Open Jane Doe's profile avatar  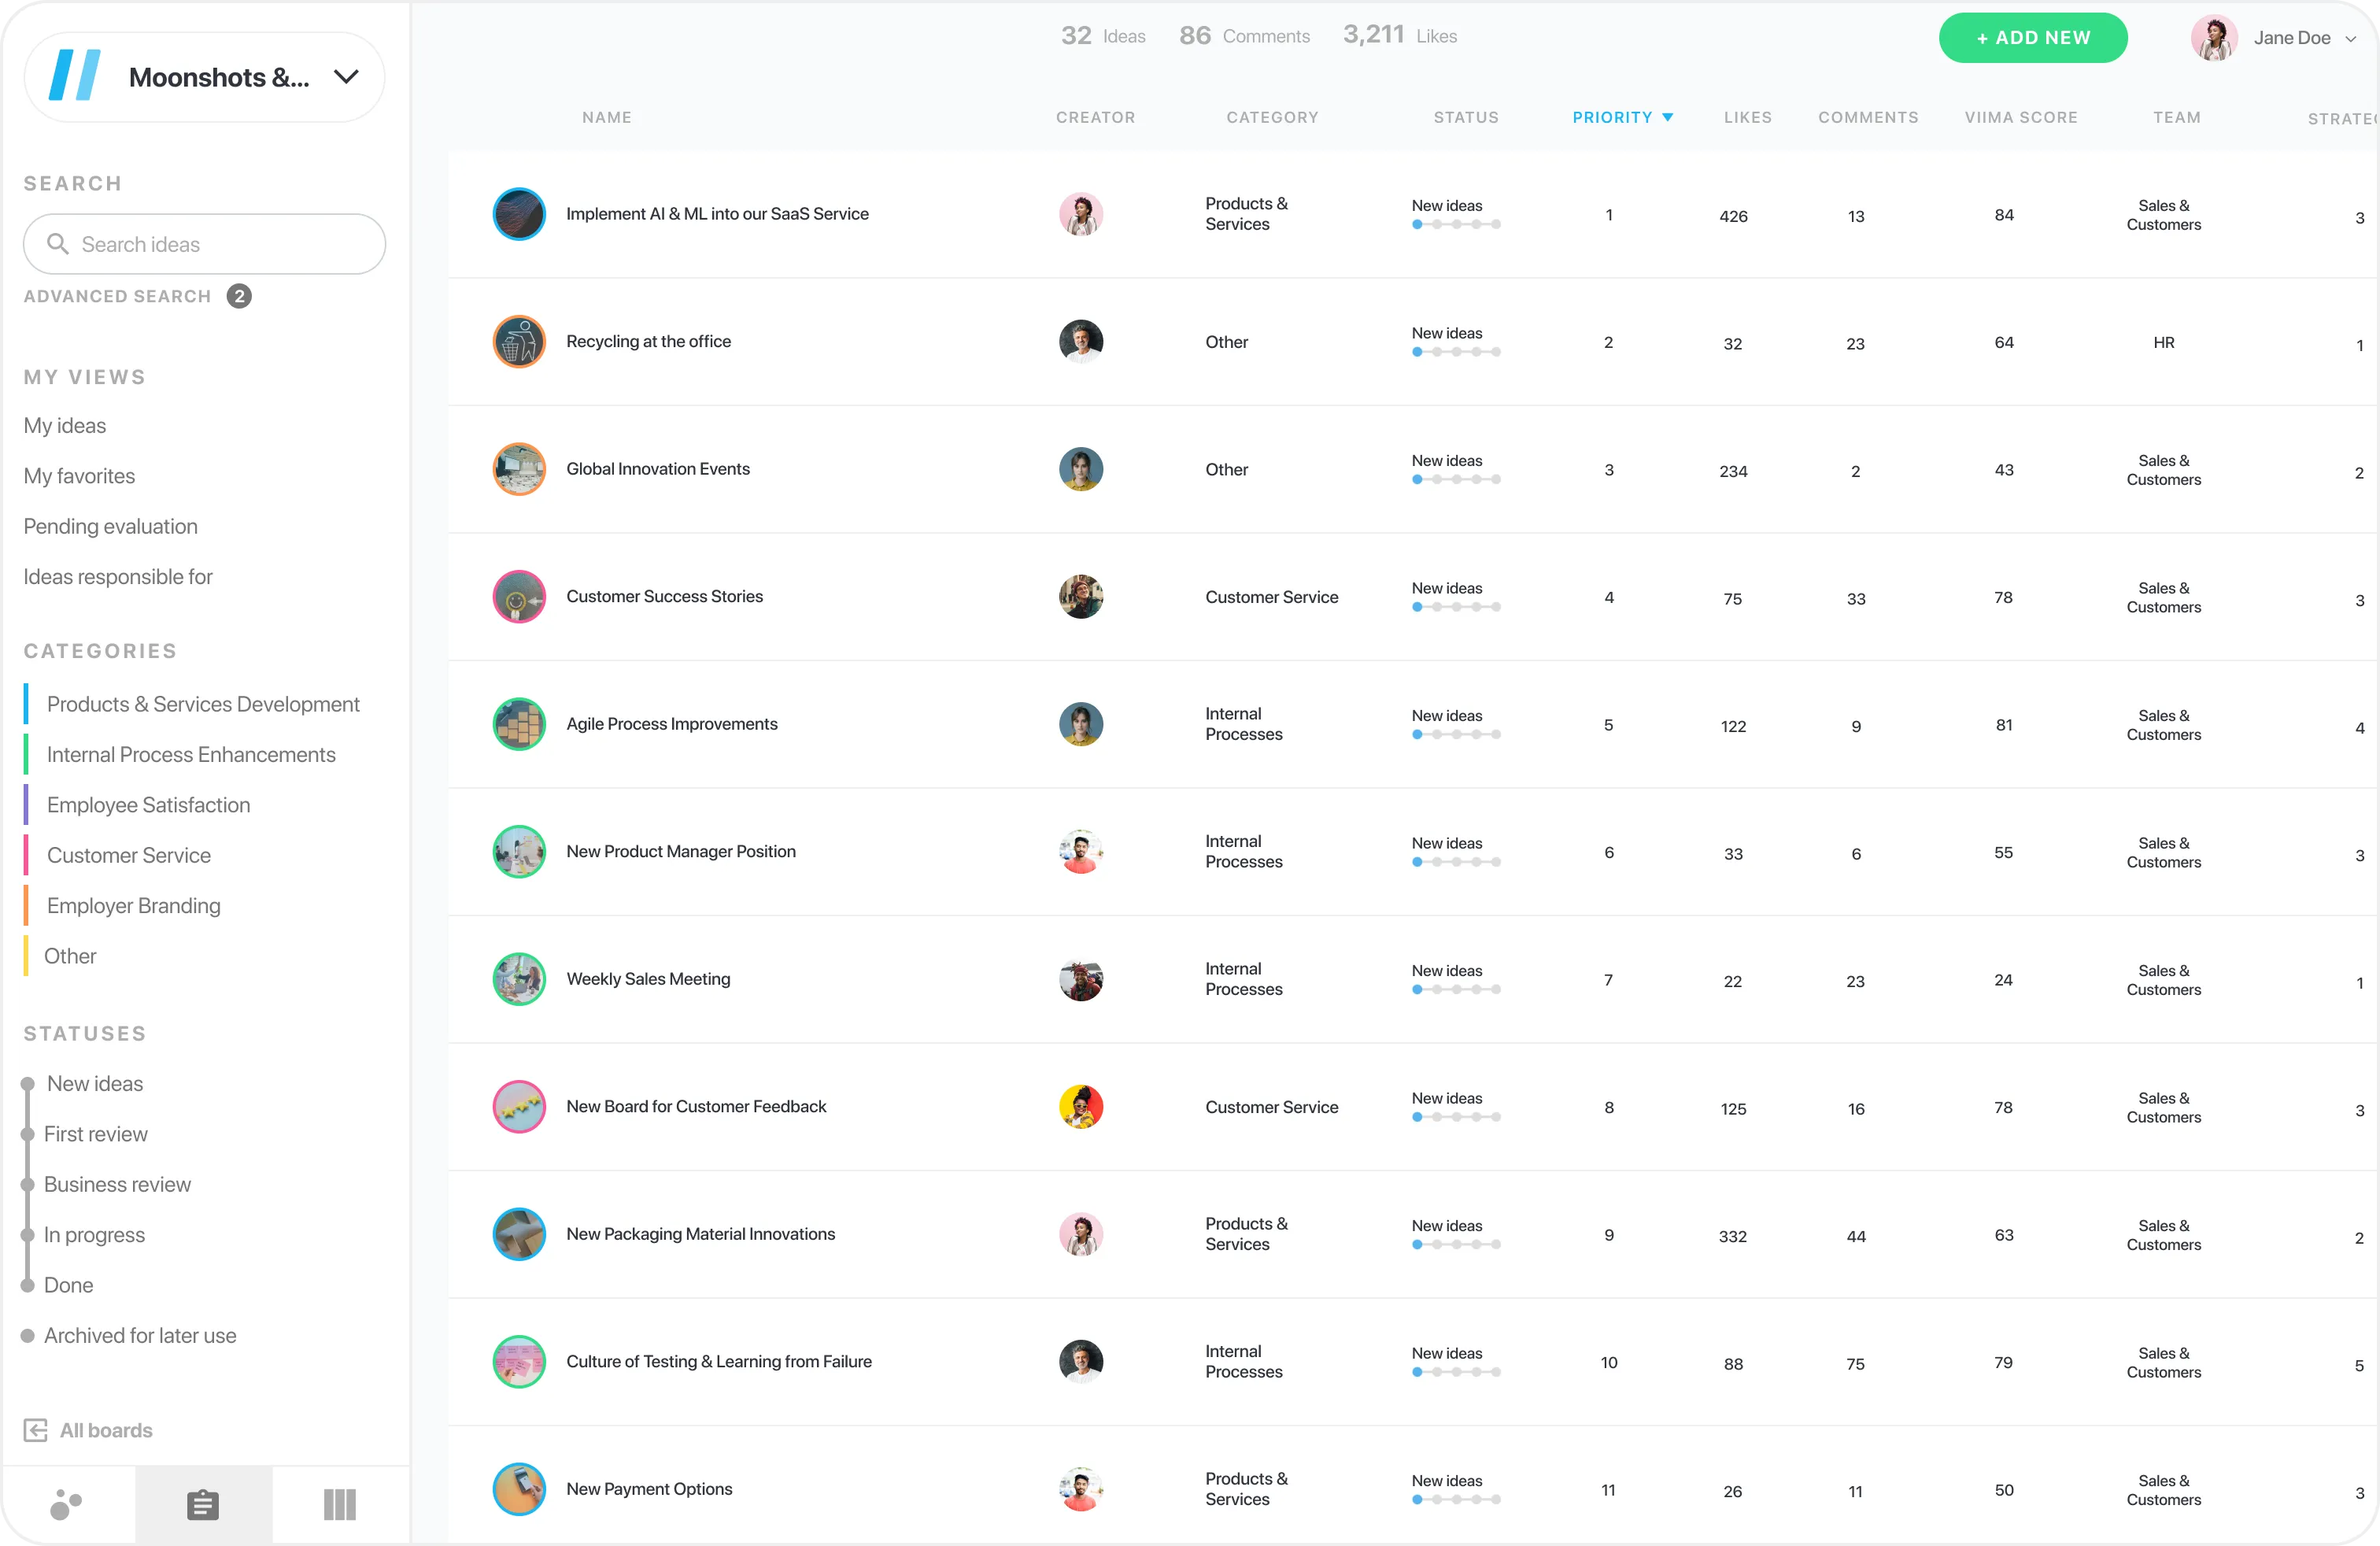2214,38
